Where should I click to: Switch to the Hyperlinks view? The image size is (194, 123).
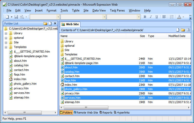coord(122,113)
